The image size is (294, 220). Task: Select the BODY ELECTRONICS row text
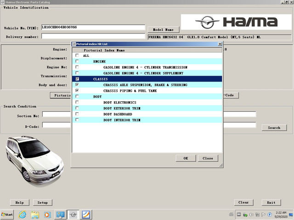click(x=120, y=103)
